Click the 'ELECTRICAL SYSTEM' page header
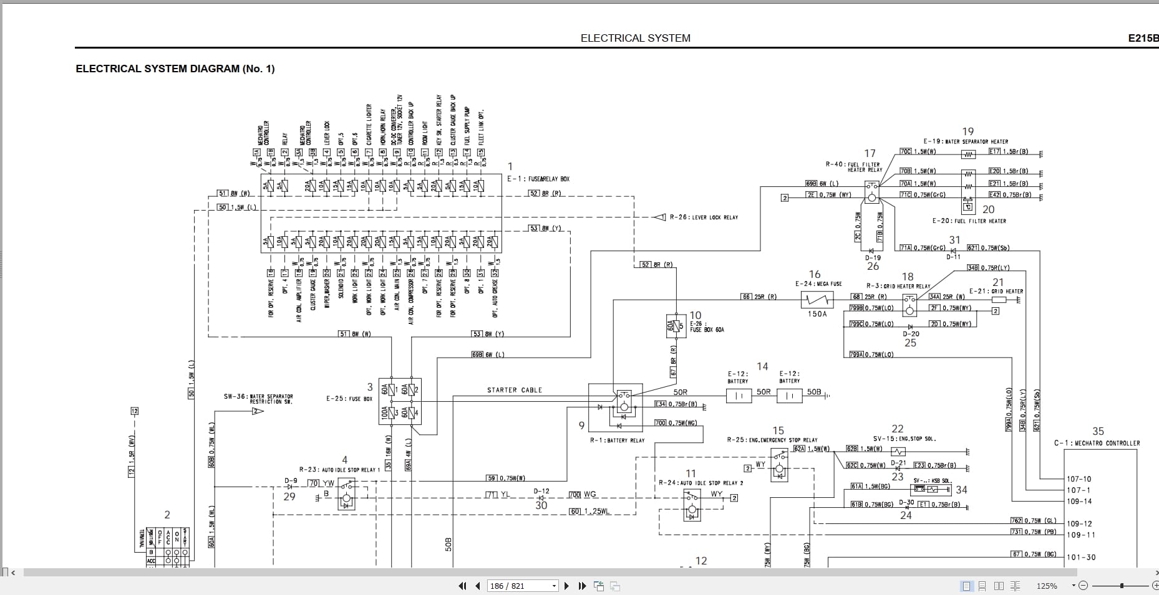 pyautogui.click(x=635, y=38)
